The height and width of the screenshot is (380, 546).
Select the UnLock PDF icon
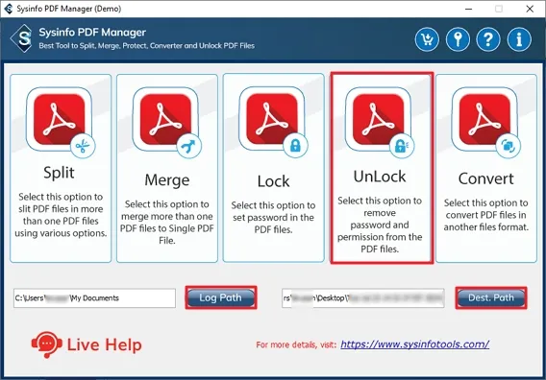(380, 122)
